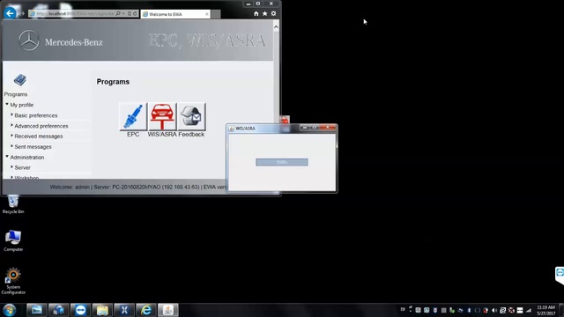Viewport: 564px width, 317px height.
Task: Refresh the page from the address bar
Action: [135, 14]
